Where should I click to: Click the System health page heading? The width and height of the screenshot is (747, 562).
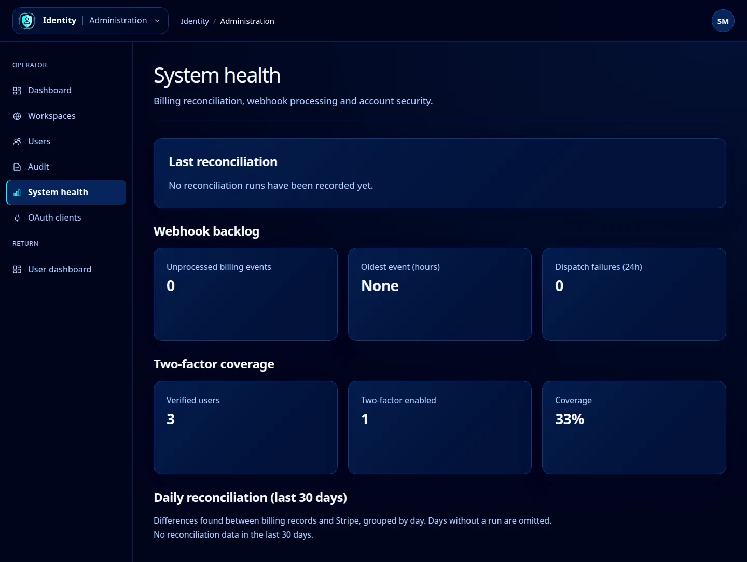pos(217,76)
